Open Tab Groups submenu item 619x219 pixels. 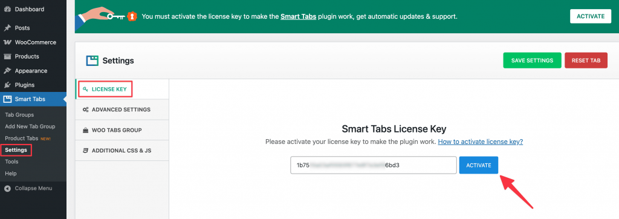pos(19,115)
